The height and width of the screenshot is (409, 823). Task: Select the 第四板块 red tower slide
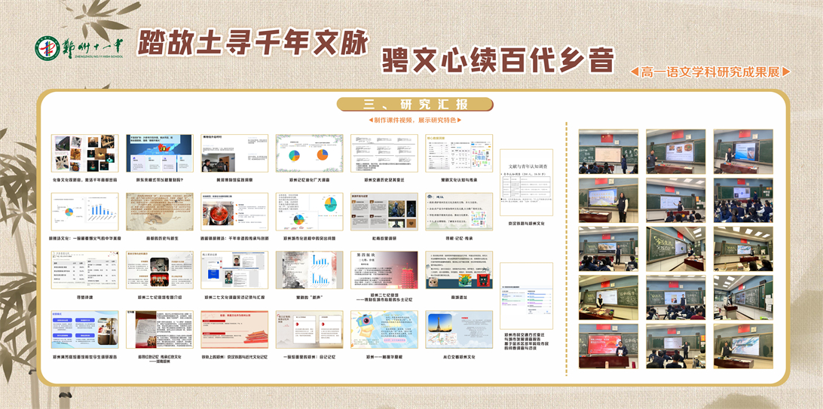[x=384, y=270]
